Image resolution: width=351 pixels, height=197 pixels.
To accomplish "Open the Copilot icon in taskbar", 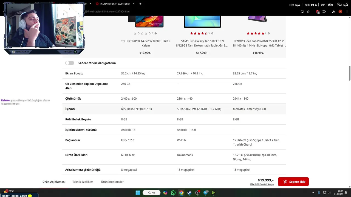I will [x=165, y=193].
